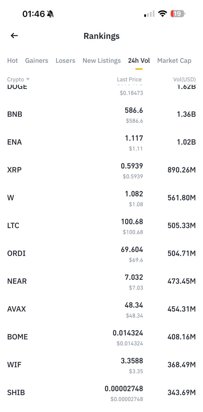
Task: Tap the Wi-Fi status icon
Action: [x=162, y=14]
